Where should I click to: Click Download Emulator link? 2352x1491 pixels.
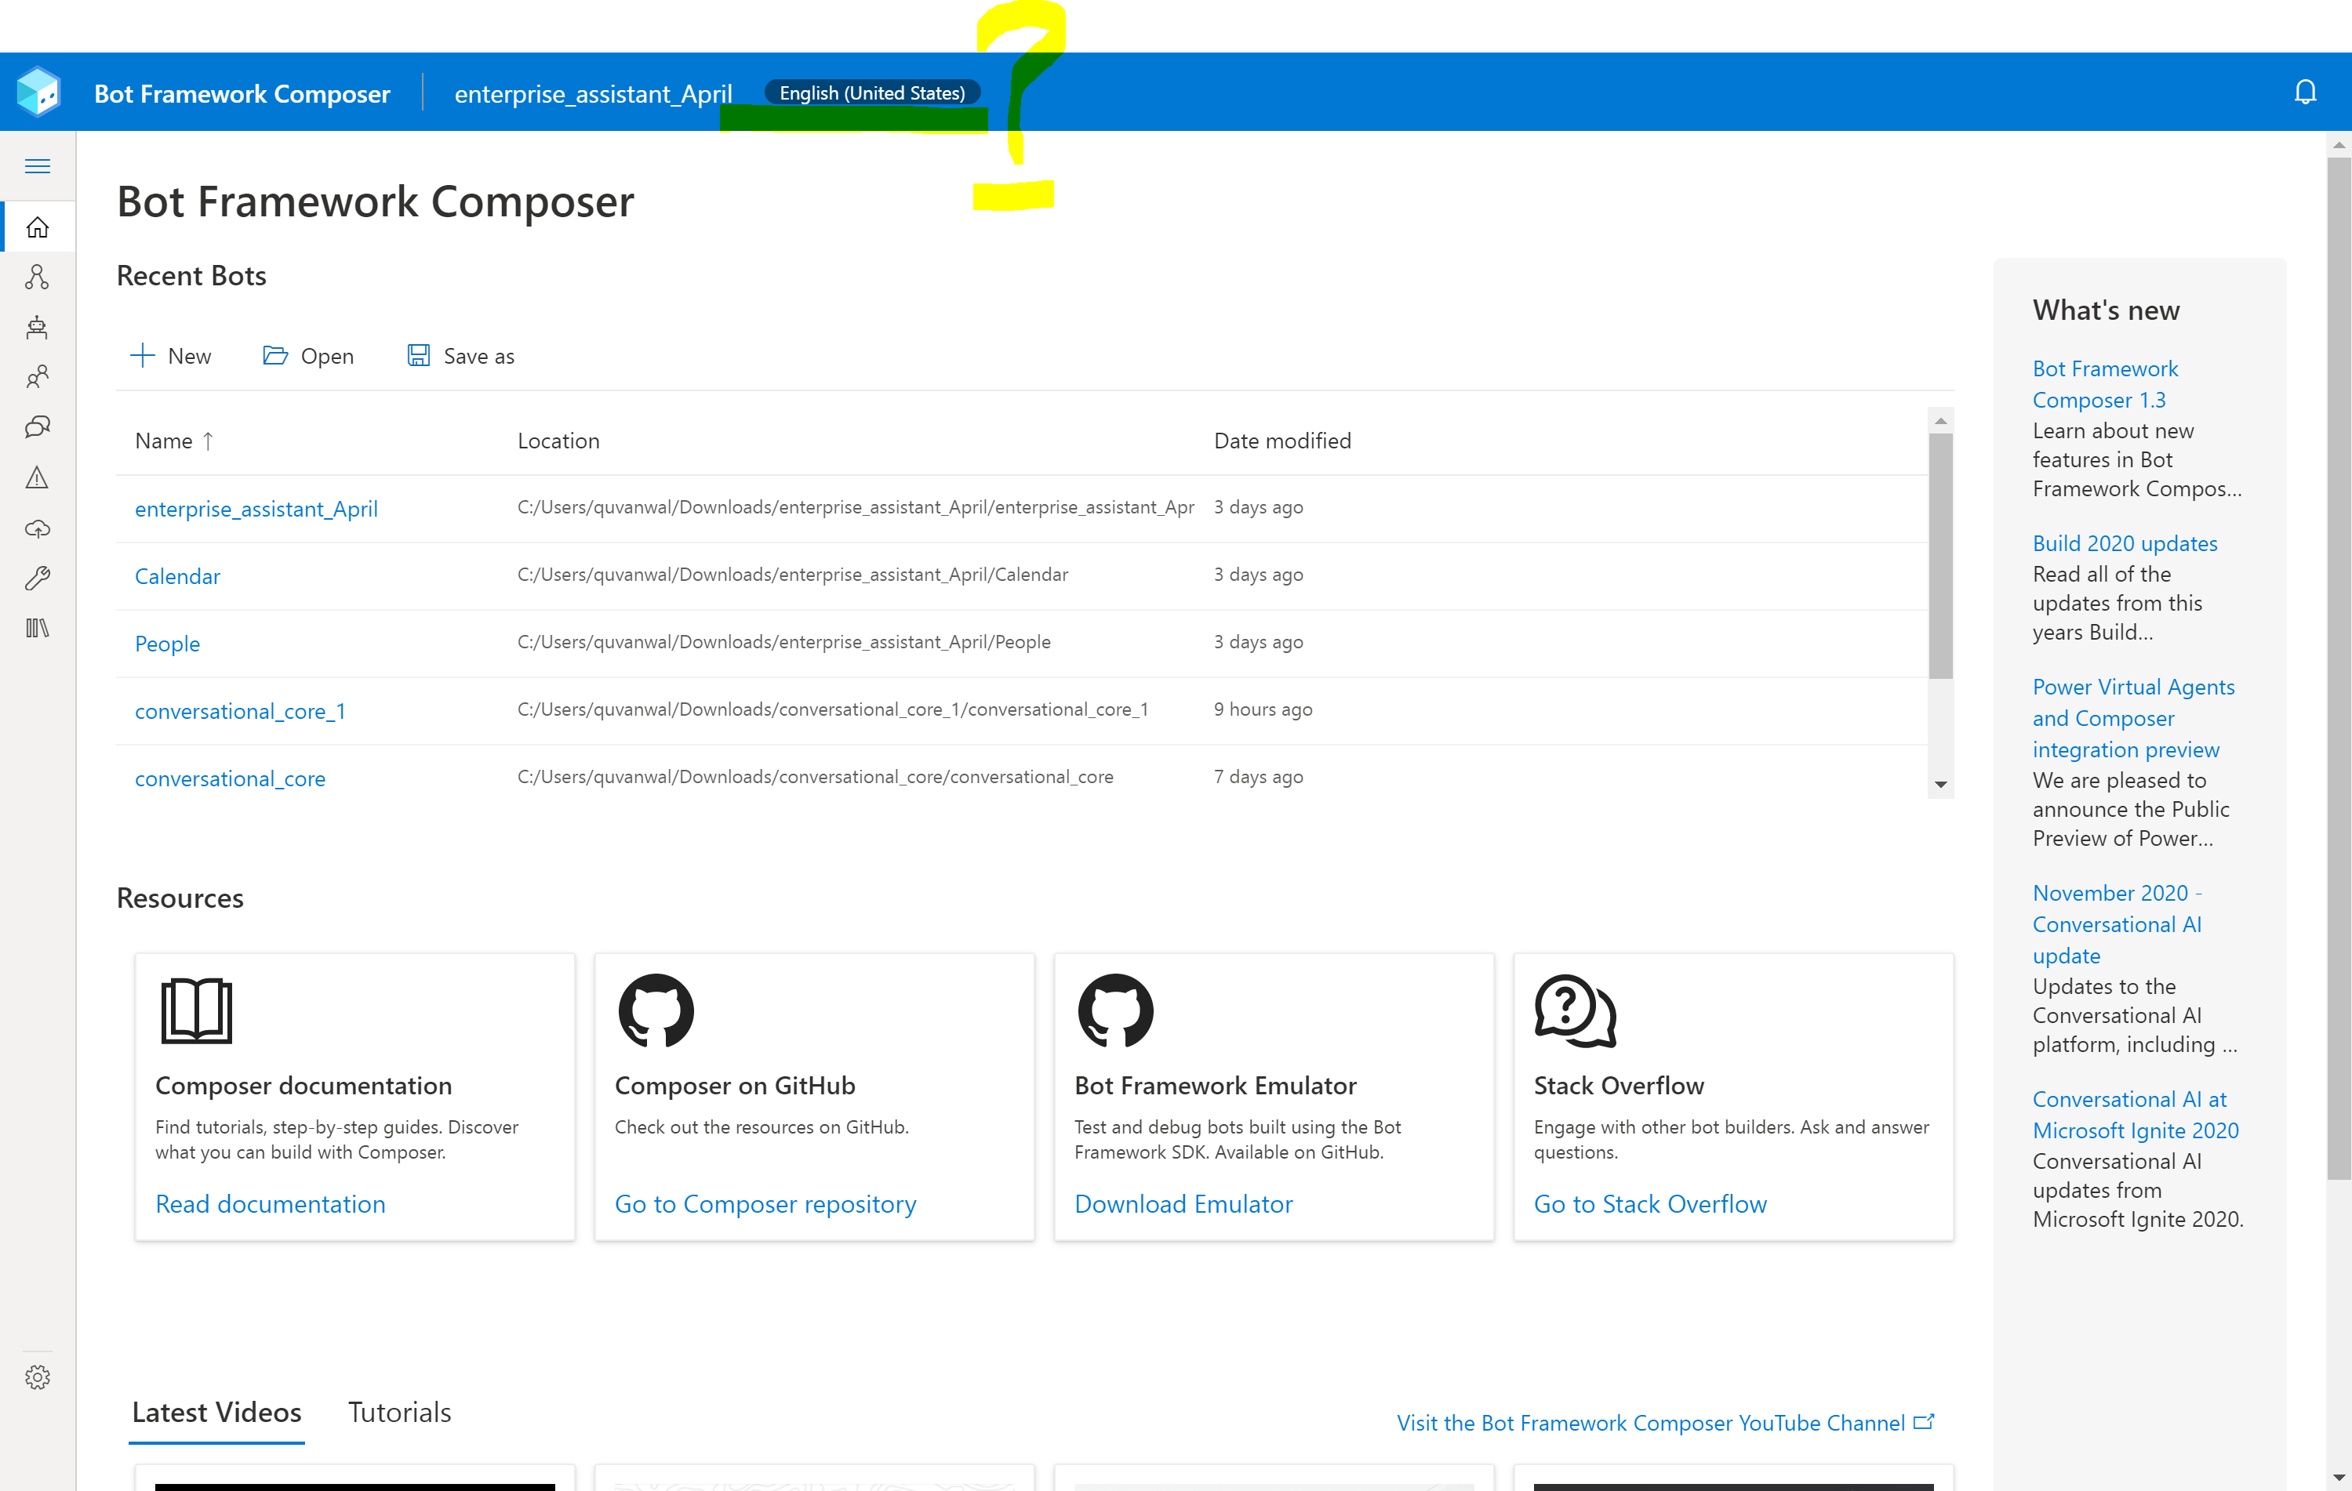pos(1183,1204)
